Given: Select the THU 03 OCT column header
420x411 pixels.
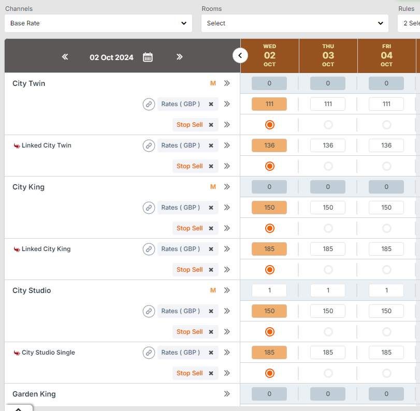Looking at the screenshot, I should tap(328, 55).
